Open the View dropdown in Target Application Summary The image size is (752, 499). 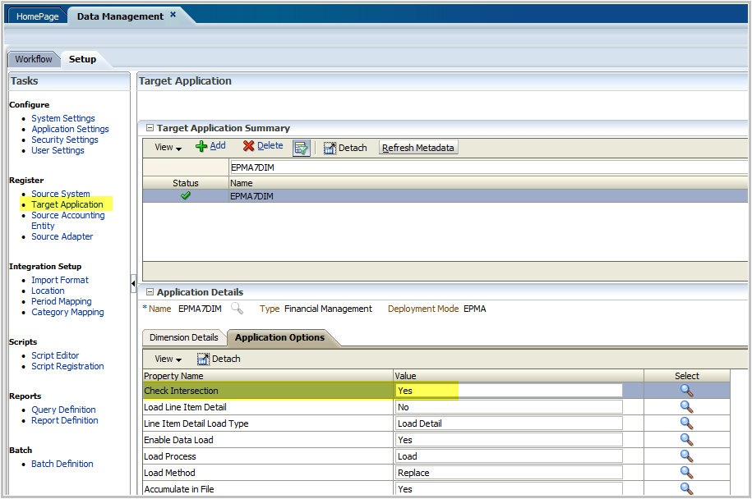coord(167,147)
